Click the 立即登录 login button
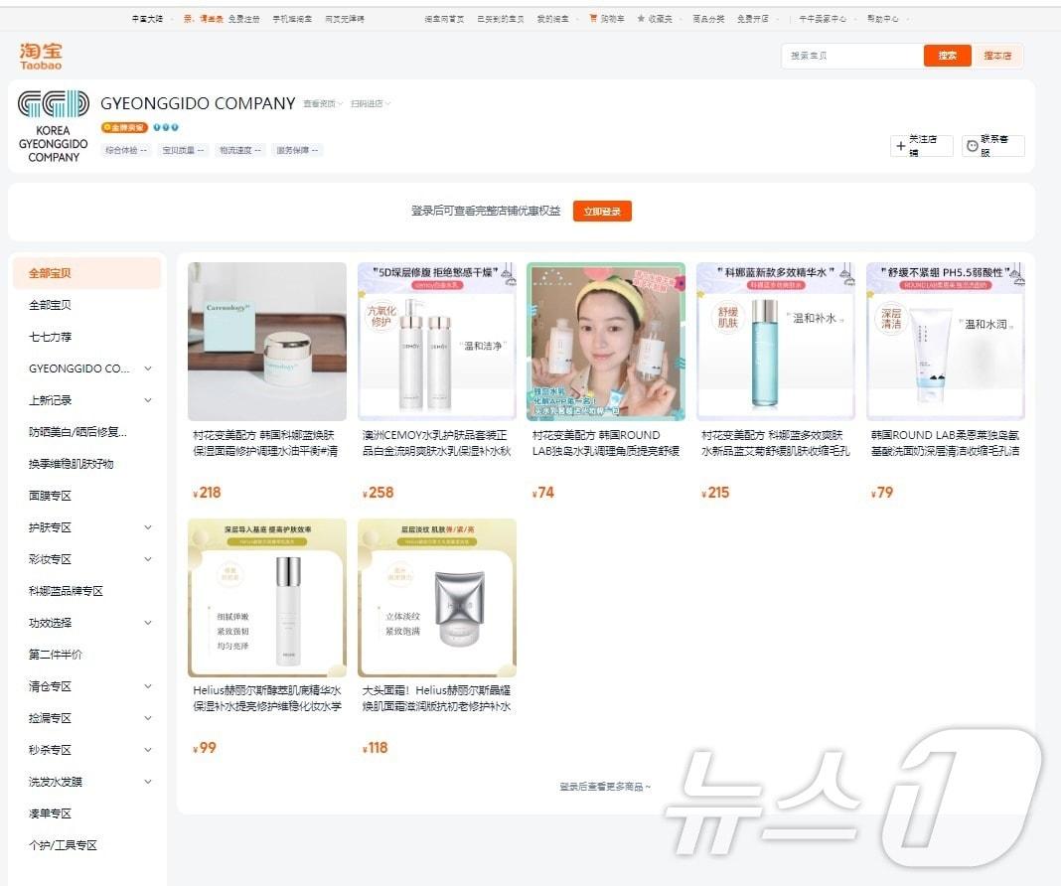Viewport: 1061px width, 886px height. 603,211
